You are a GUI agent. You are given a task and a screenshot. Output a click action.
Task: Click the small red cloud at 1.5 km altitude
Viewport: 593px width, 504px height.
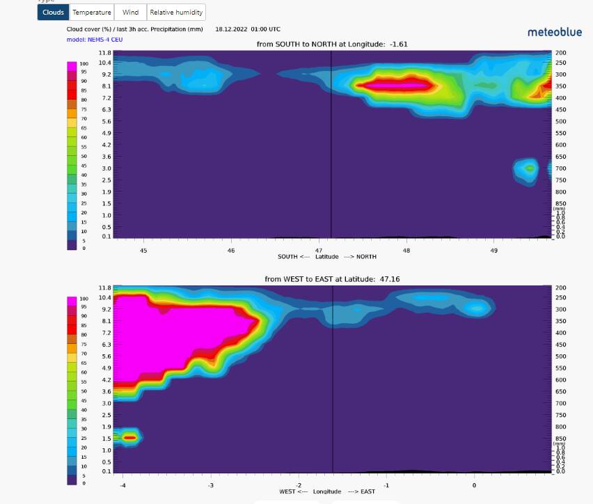tap(129, 437)
